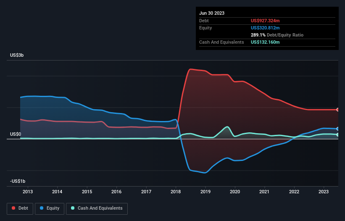
Task: Click the 2022 x-axis label
Action: (x=294, y=192)
